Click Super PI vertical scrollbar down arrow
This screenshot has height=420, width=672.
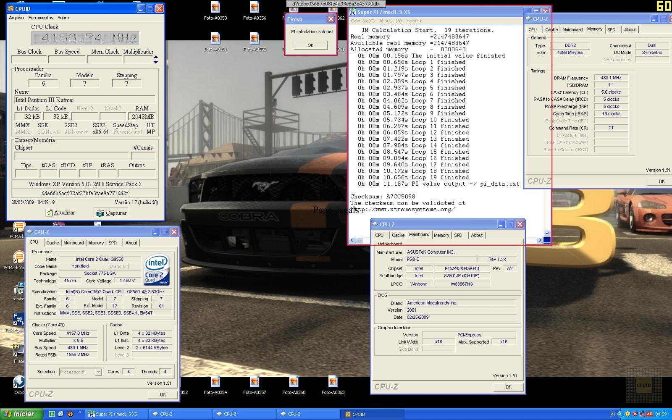point(547,233)
